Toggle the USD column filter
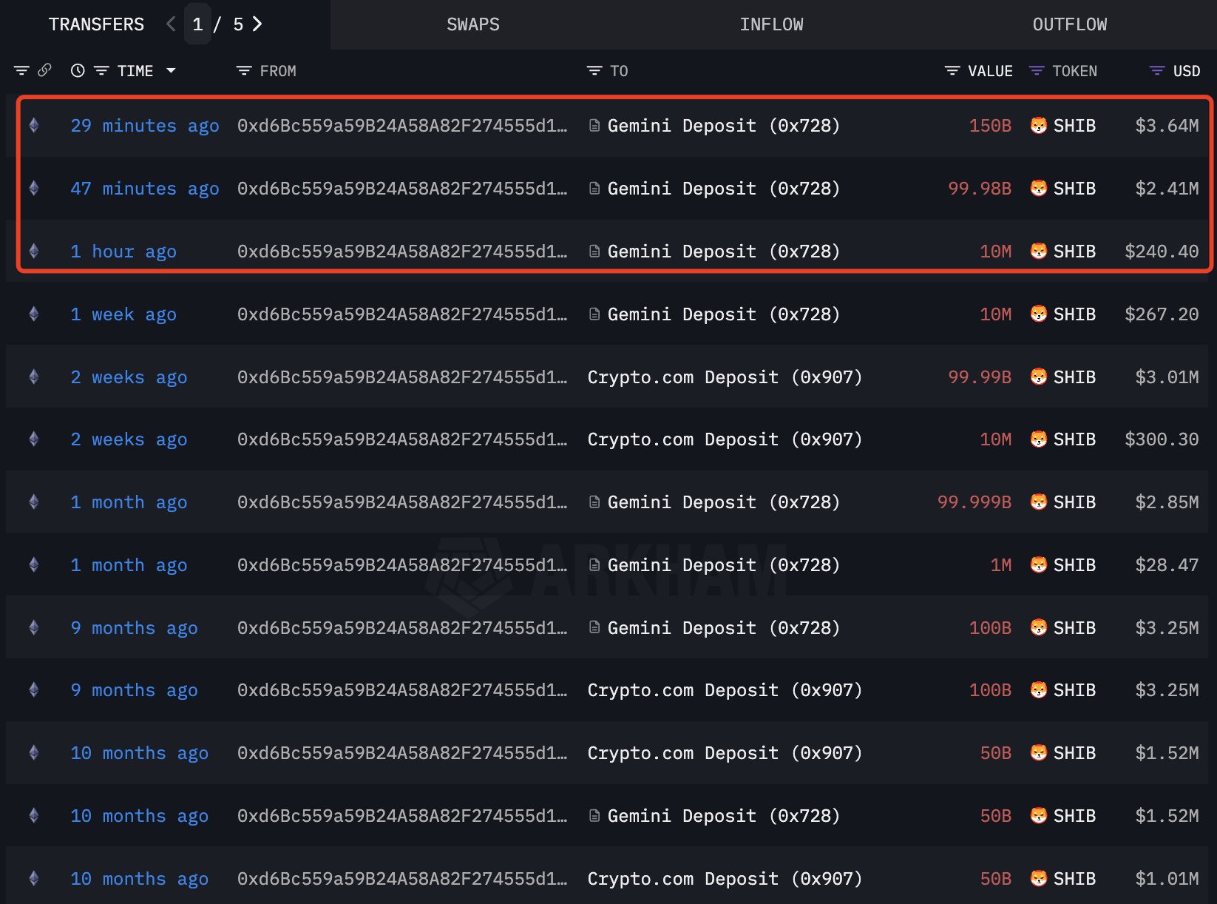Image resolution: width=1217 pixels, height=904 pixels. point(1157,71)
